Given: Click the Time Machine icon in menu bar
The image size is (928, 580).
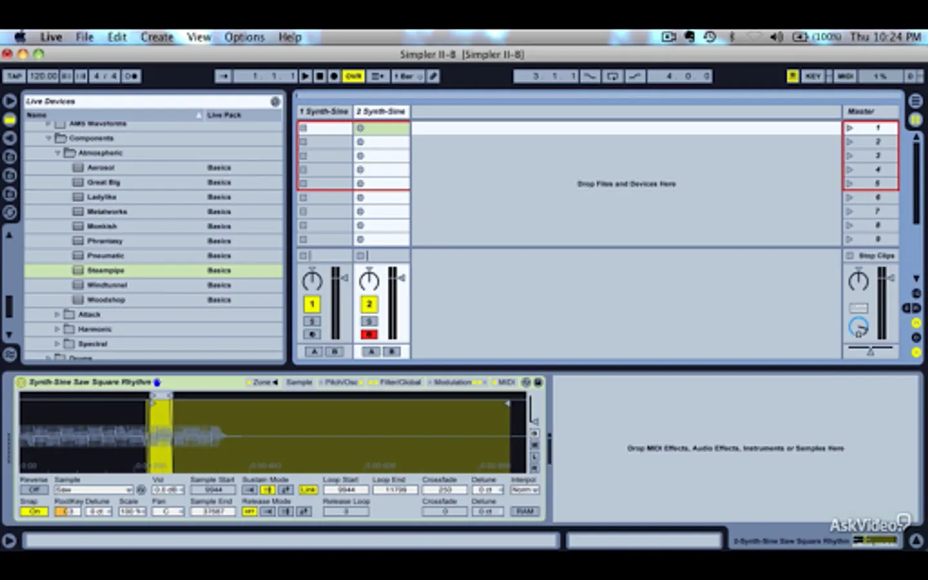Looking at the screenshot, I should (x=710, y=37).
